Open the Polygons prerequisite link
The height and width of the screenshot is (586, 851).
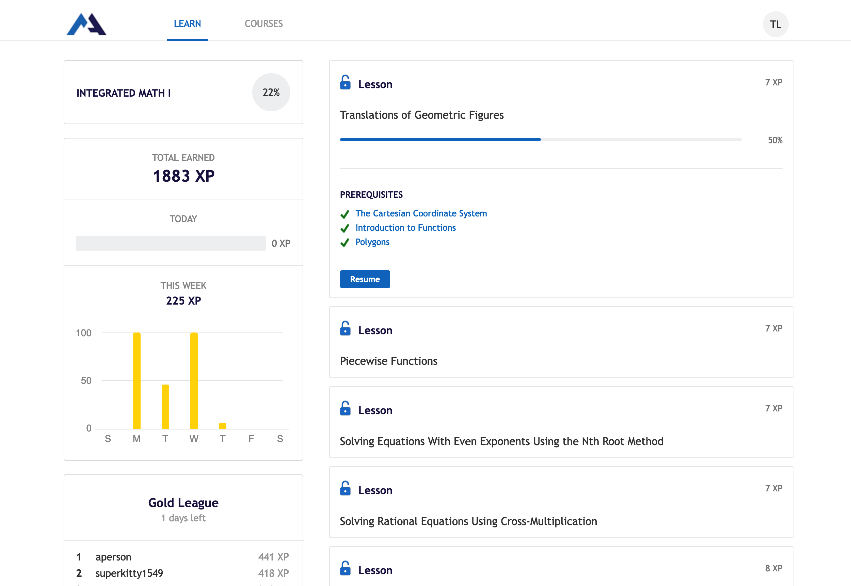point(372,242)
